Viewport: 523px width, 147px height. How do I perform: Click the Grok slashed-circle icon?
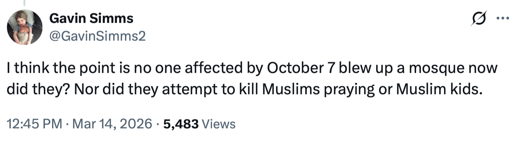pyautogui.click(x=478, y=18)
